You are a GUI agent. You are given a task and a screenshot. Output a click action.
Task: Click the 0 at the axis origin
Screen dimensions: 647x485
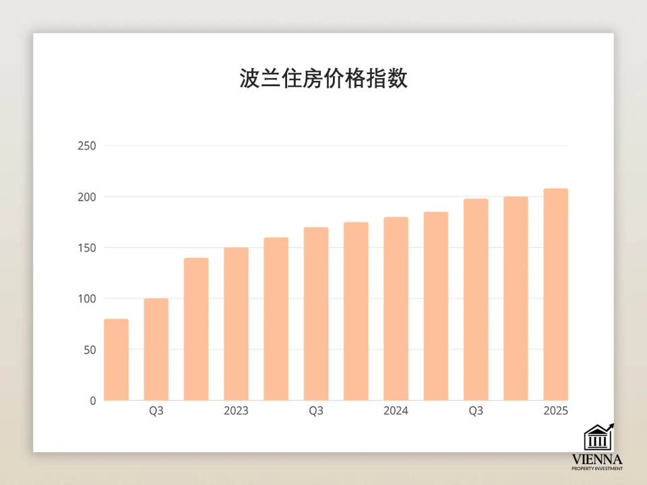click(x=92, y=401)
